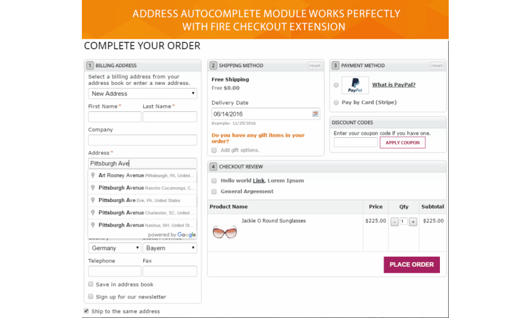Pick Pittsburgh Ave Erie, PA suggestion
This screenshot has width=530, height=318.
[142, 200]
